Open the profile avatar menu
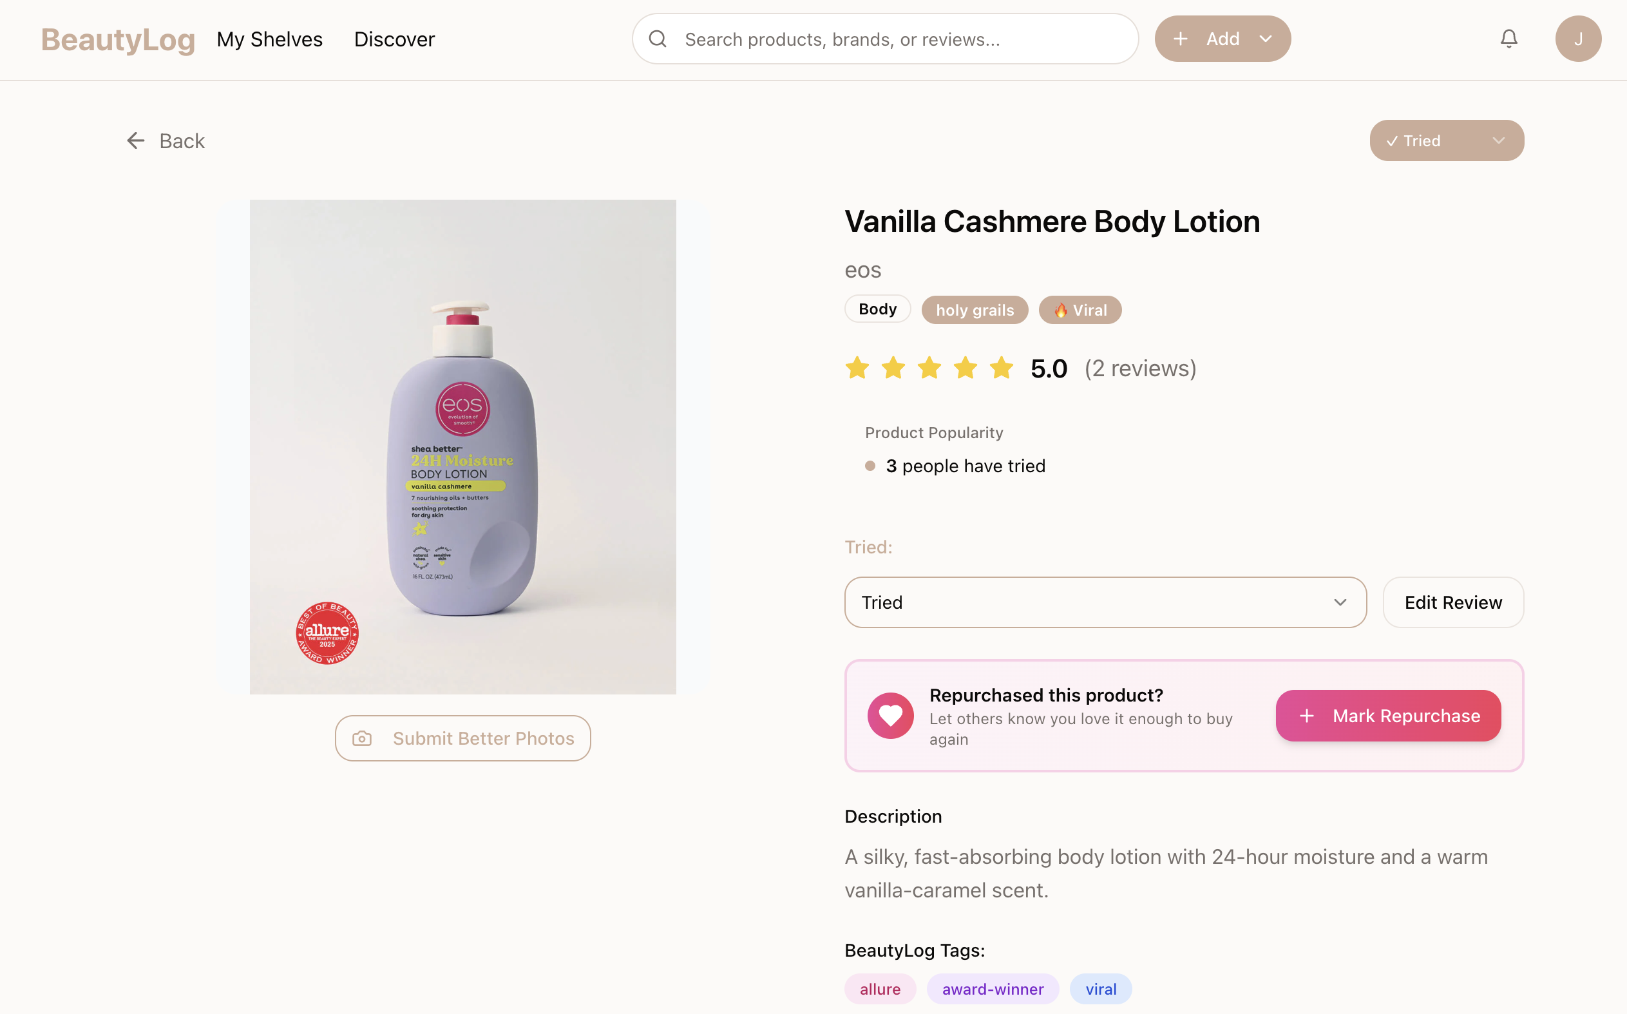The width and height of the screenshot is (1627, 1014). [x=1579, y=38]
